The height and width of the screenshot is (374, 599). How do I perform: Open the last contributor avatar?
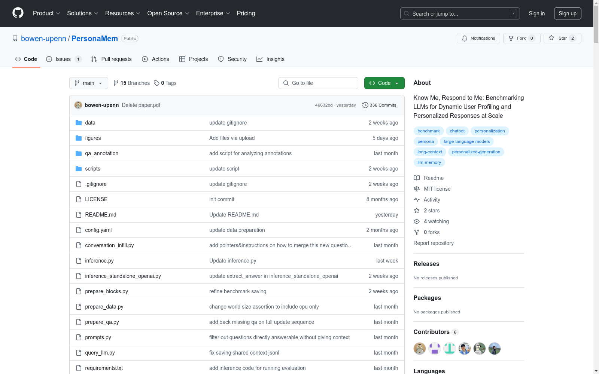(495, 349)
